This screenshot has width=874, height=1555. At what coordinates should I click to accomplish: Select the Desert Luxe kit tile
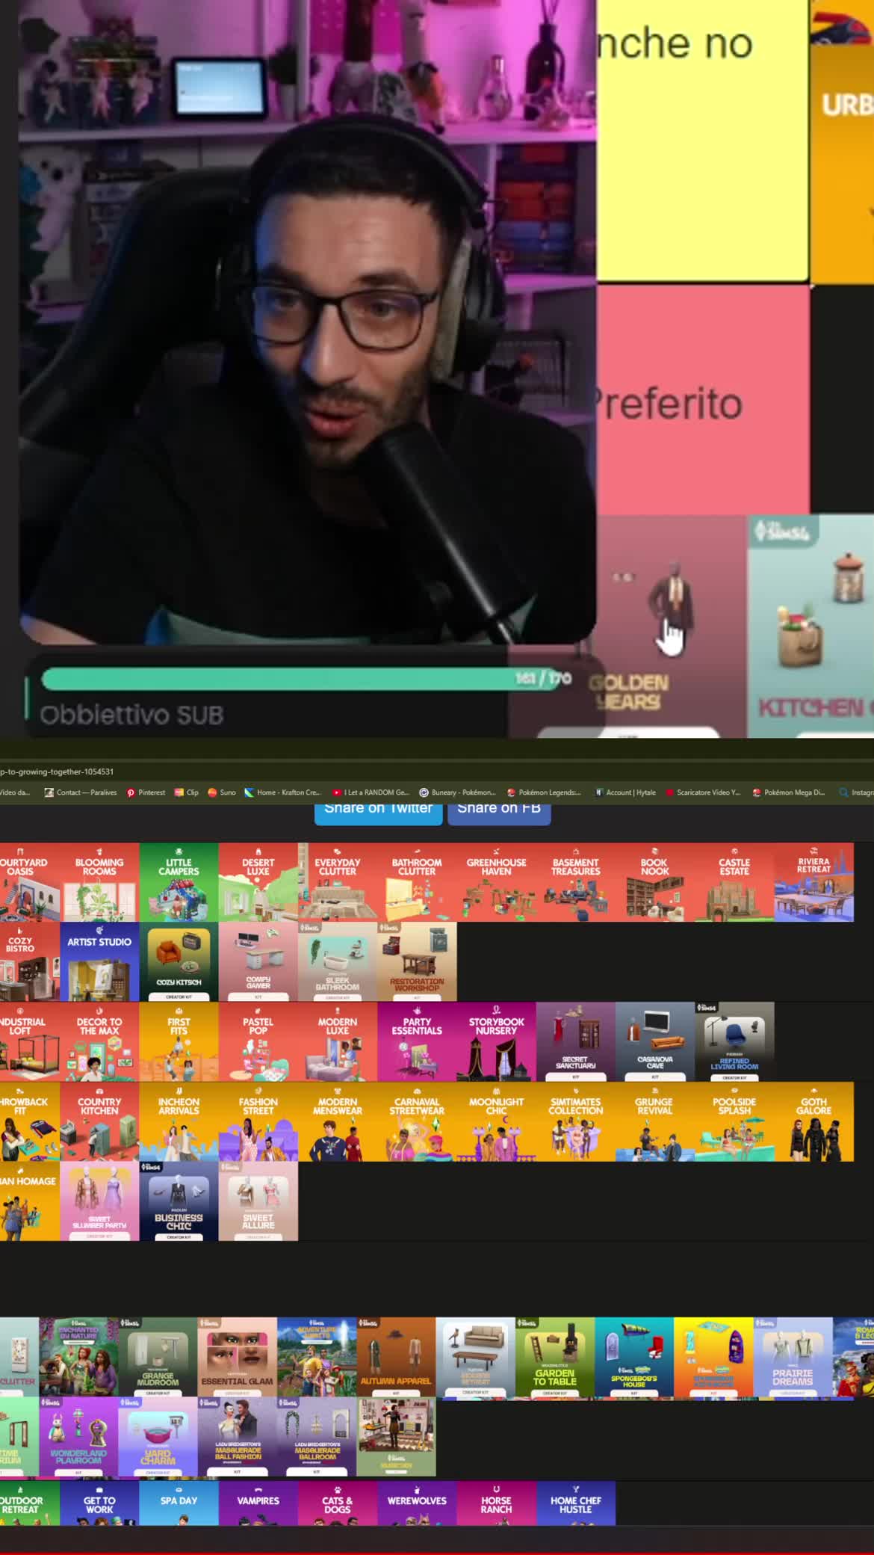[x=258, y=882]
